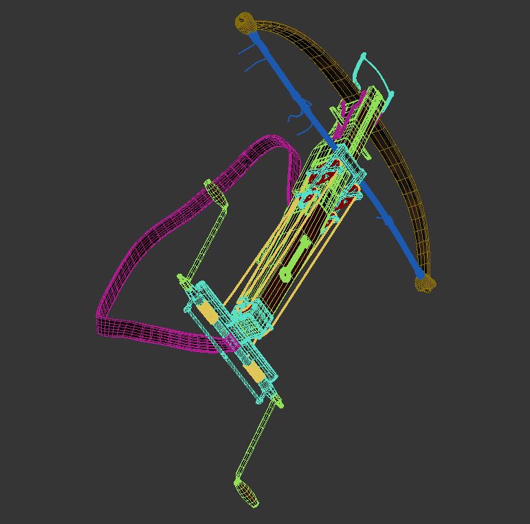Select the cyan stirrup loop at front

coord(372,77)
